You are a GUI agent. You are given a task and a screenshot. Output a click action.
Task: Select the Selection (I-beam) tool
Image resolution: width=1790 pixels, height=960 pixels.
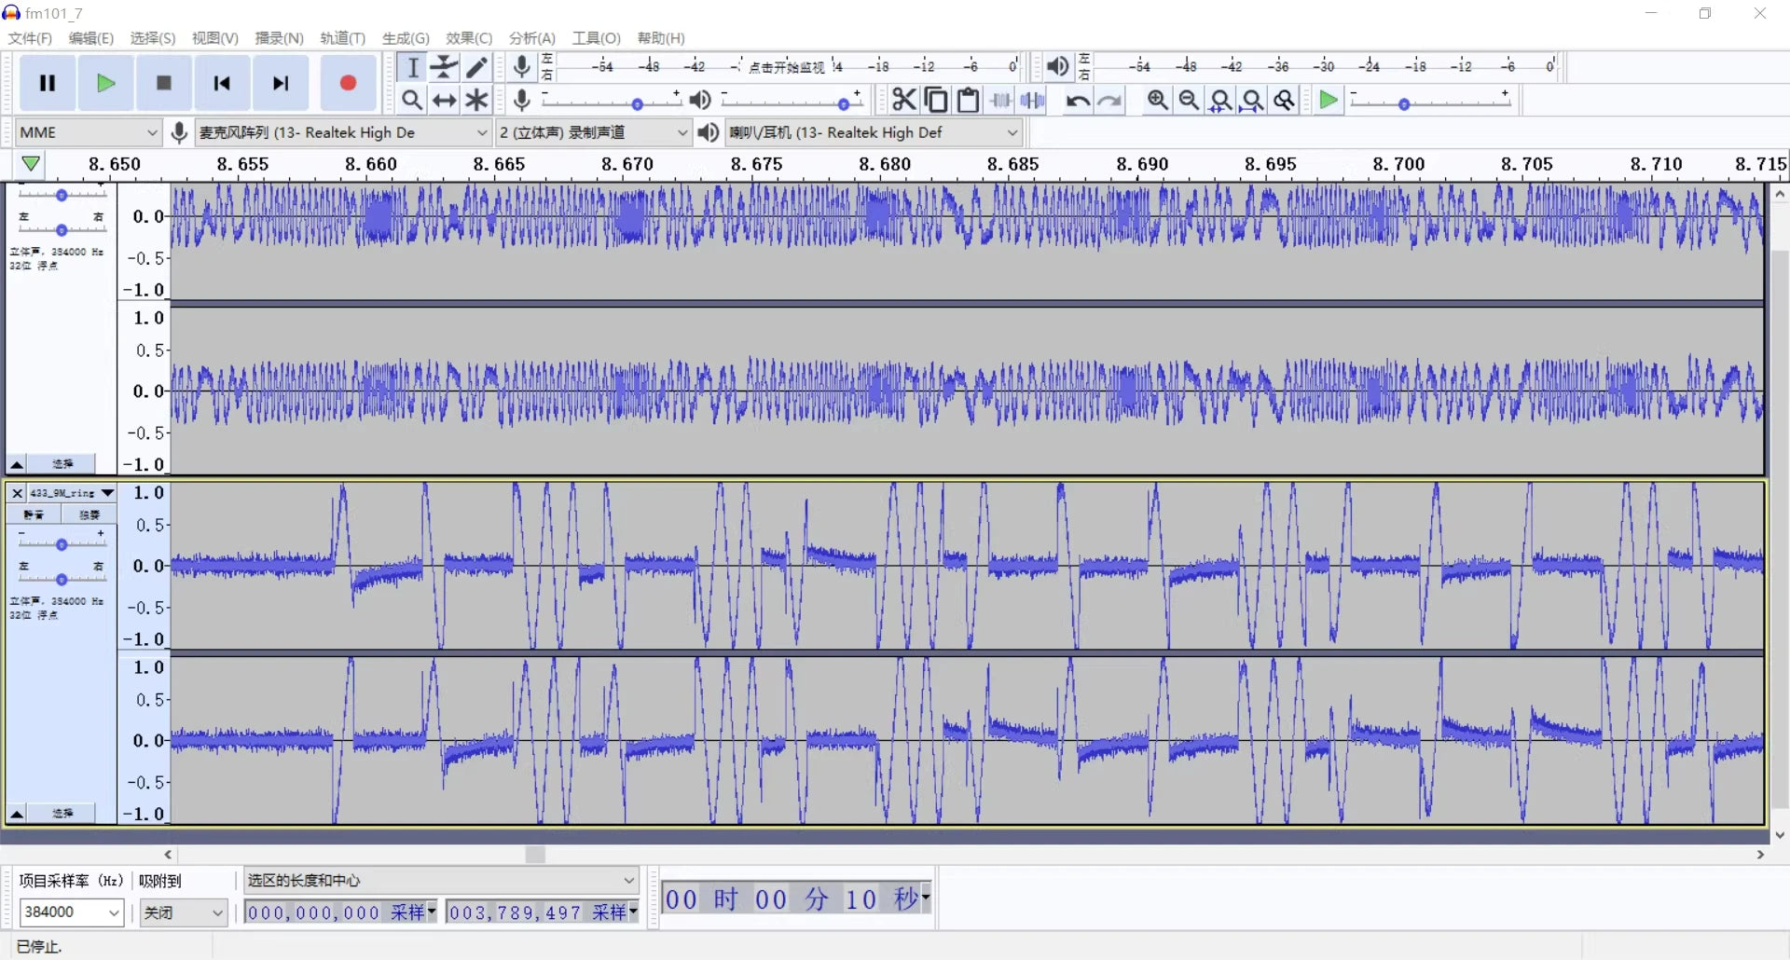click(412, 67)
